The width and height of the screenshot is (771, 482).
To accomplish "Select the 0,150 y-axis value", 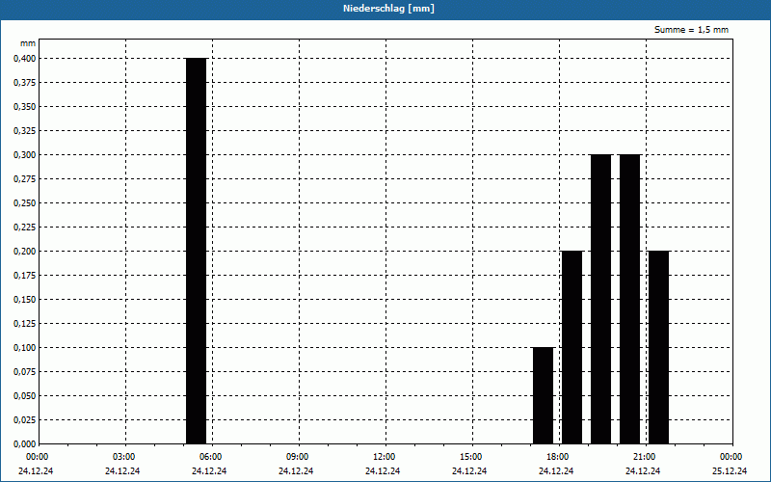I will pyautogui.click(x=25, y=300).
